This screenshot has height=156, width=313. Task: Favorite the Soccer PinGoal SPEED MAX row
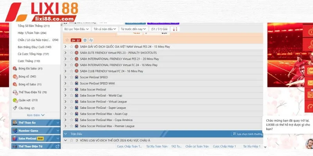coord(71,83)
